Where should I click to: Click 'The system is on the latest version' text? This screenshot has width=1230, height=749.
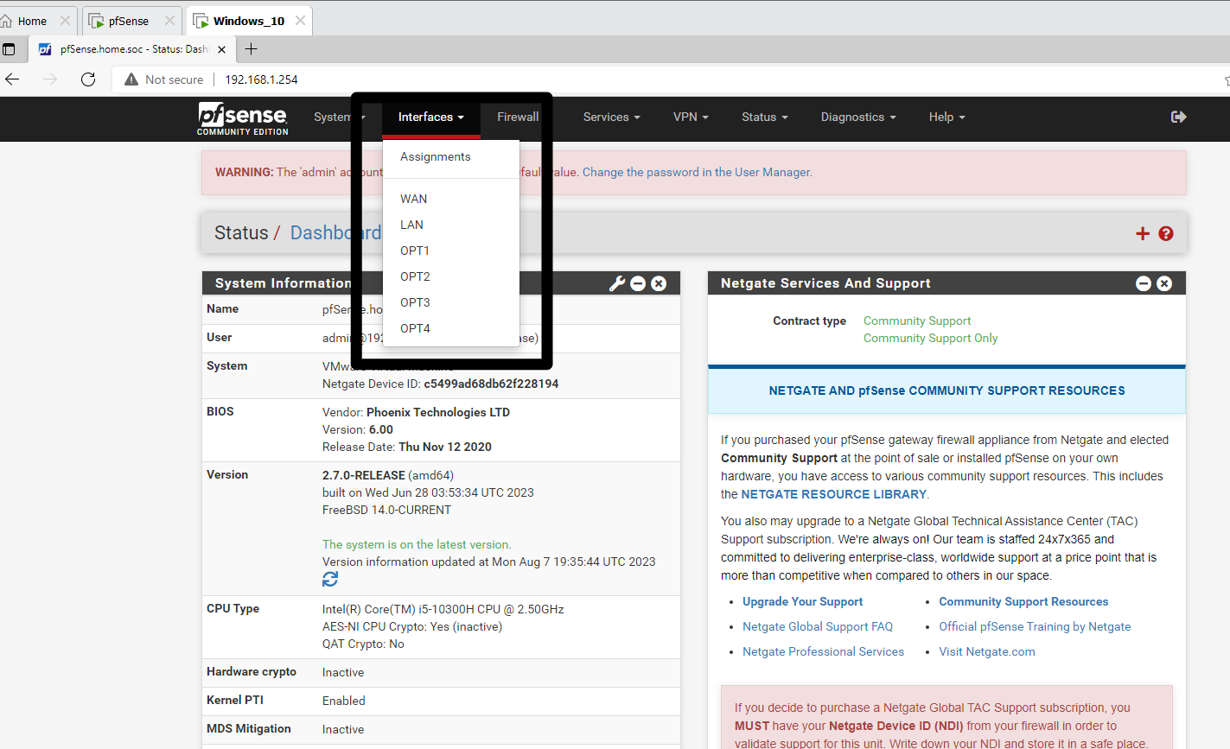417,544
